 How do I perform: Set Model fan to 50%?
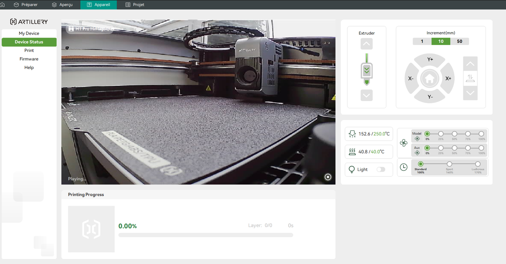click(454, 134)
